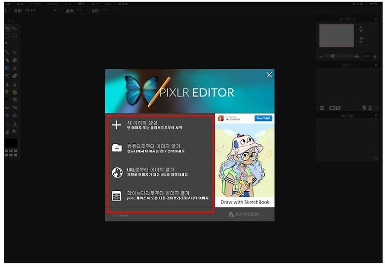This screenshot has height=267, width=385.
Task: Select the Move tool
Action: pos(15,28)
